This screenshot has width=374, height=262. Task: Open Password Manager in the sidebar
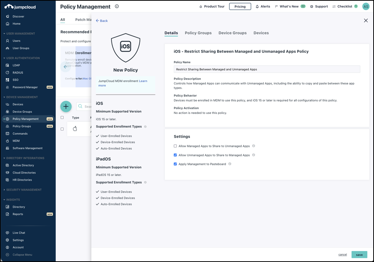25,87
